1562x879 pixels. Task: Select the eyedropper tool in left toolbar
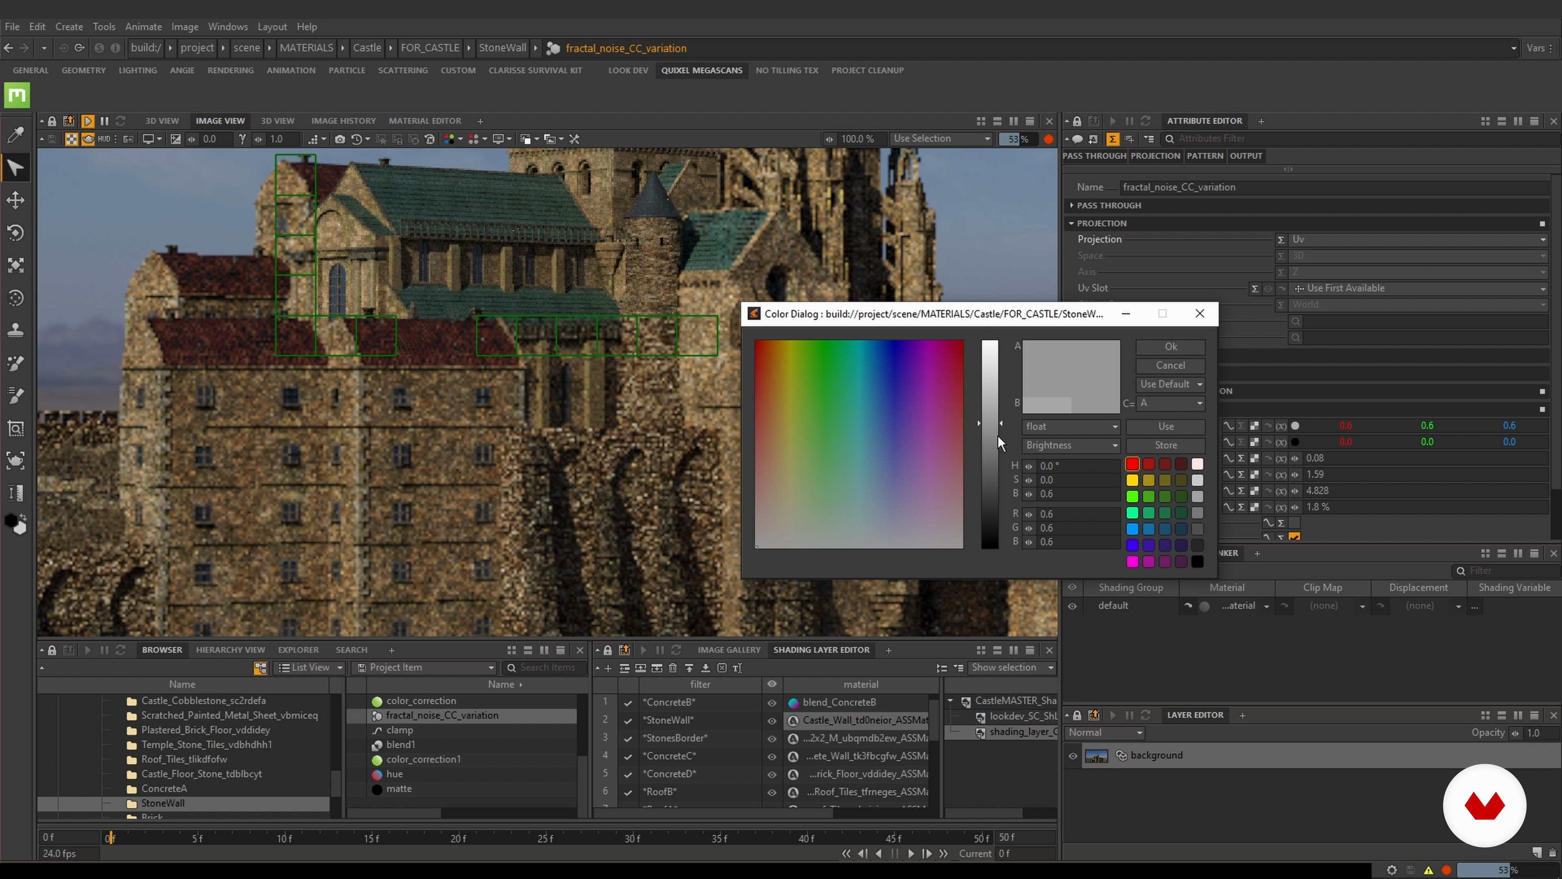pos(15,135)
